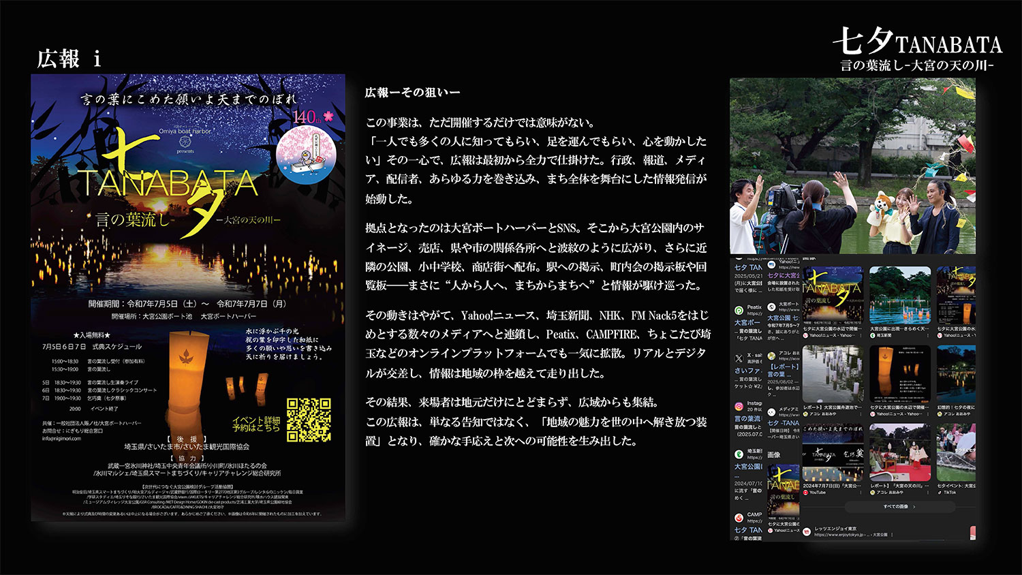The image size is (1022, 575).
Task: Open the three-dot menu beside YouTube result
Action: pyautogui.click(x=861, y=493)
